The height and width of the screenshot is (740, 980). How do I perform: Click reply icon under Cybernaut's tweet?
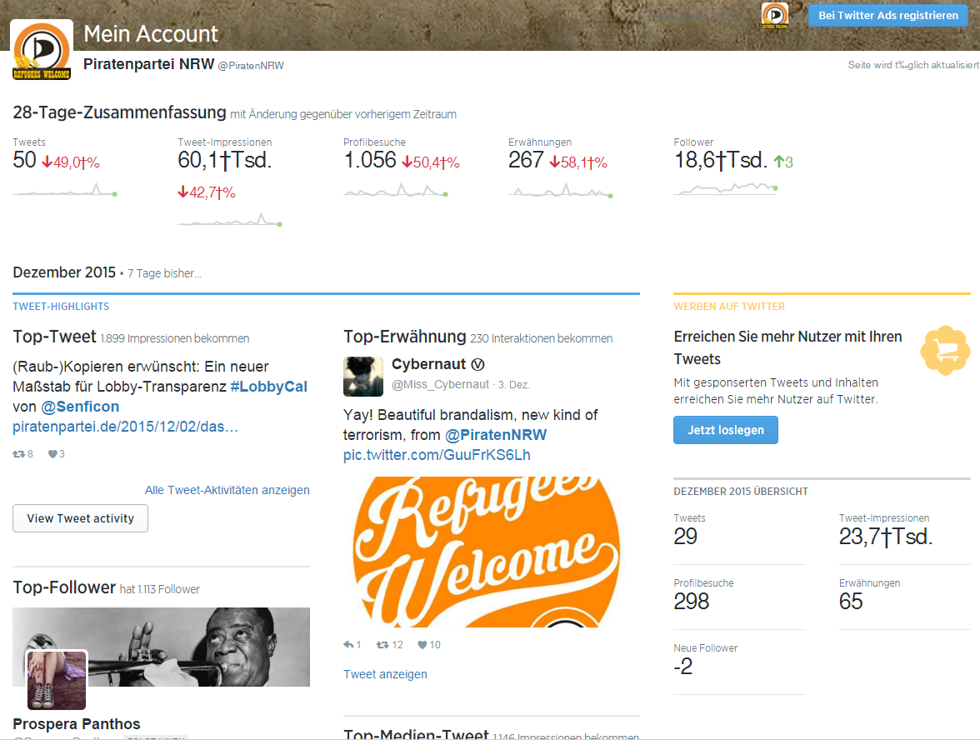tap(348, 644)
